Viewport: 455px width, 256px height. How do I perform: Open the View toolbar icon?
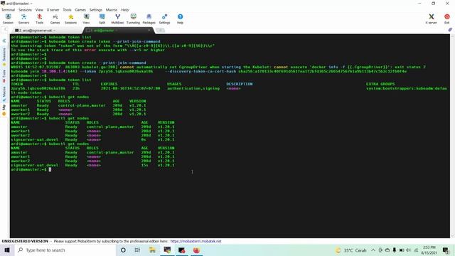pos(86,19)
